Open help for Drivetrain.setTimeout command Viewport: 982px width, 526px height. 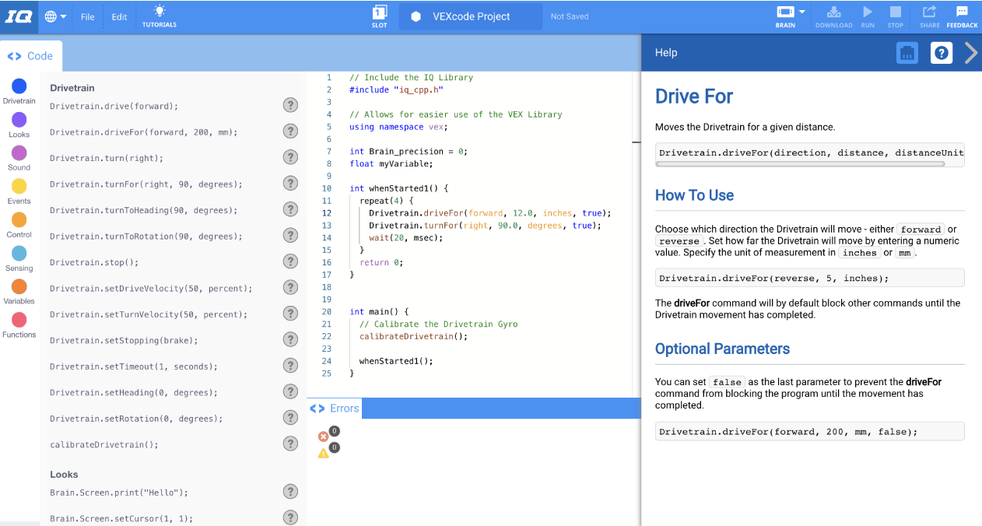point(290,366)
